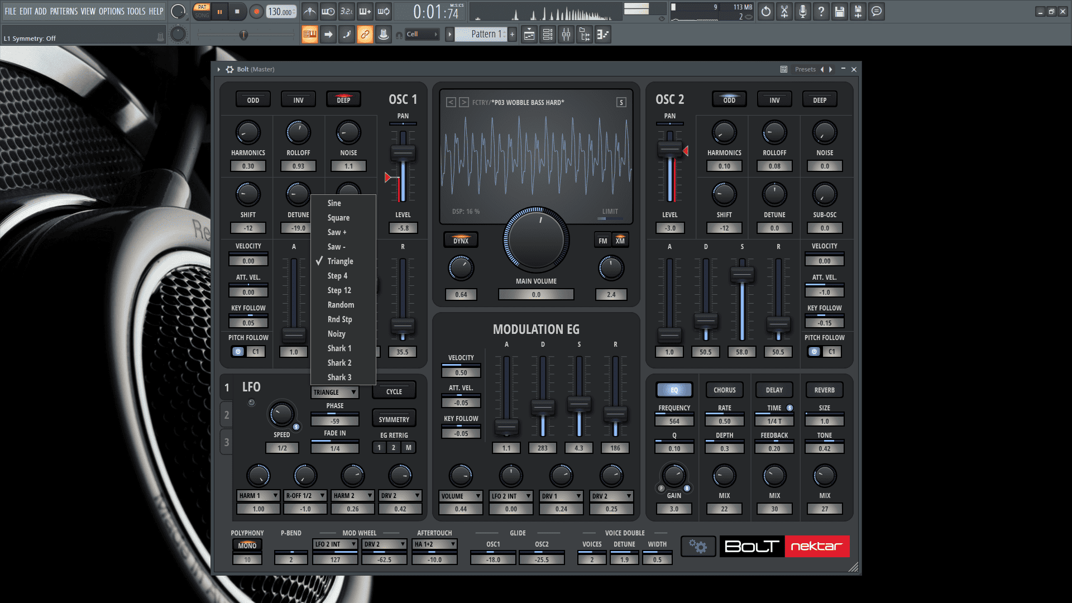The height and width of the screenshot is (603, 1072).
Task: Open the LFO TRIANGLE waveform dropdown
Action: pyautogui.click(x=334, y=392)
